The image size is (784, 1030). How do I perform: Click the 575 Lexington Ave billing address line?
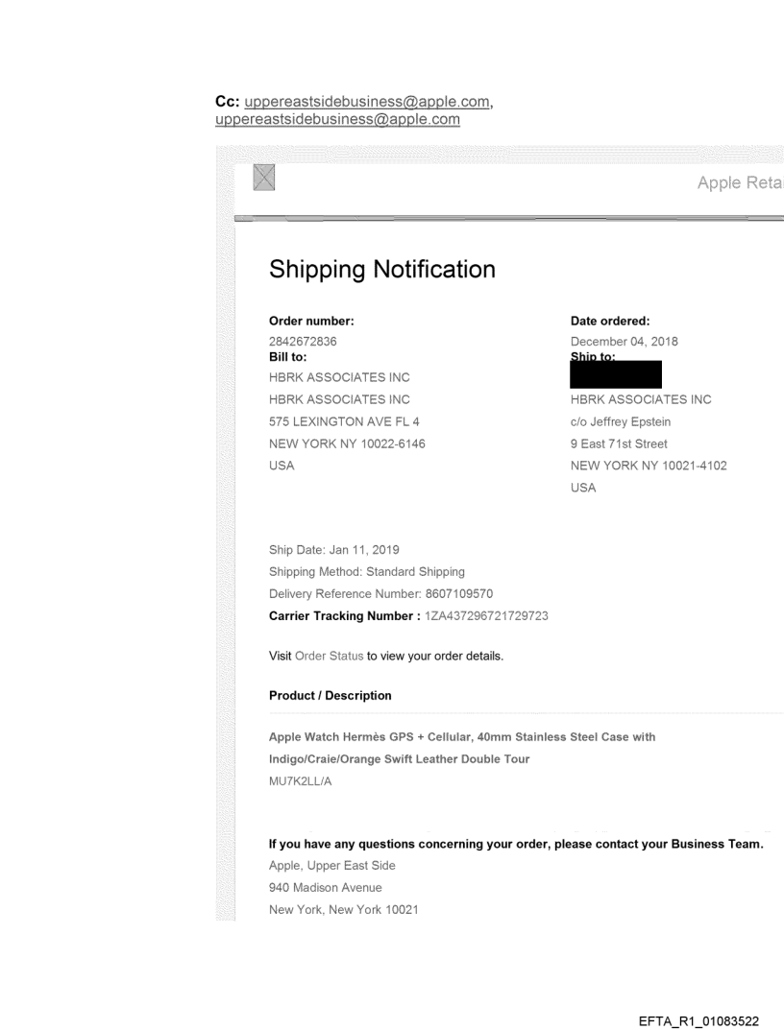coord(344,421)
